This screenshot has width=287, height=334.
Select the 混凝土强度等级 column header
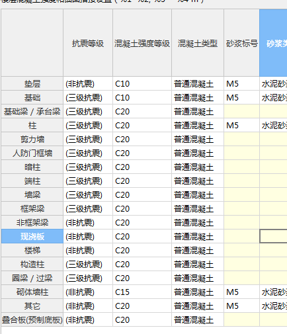pos(142,43)
